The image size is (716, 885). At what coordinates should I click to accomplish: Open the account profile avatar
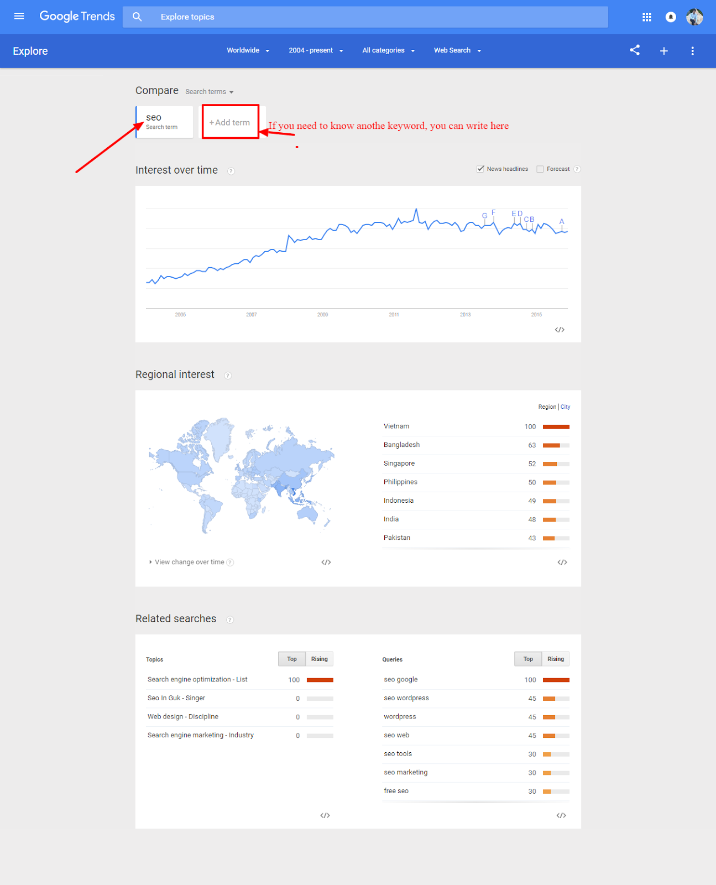(694, 17)
